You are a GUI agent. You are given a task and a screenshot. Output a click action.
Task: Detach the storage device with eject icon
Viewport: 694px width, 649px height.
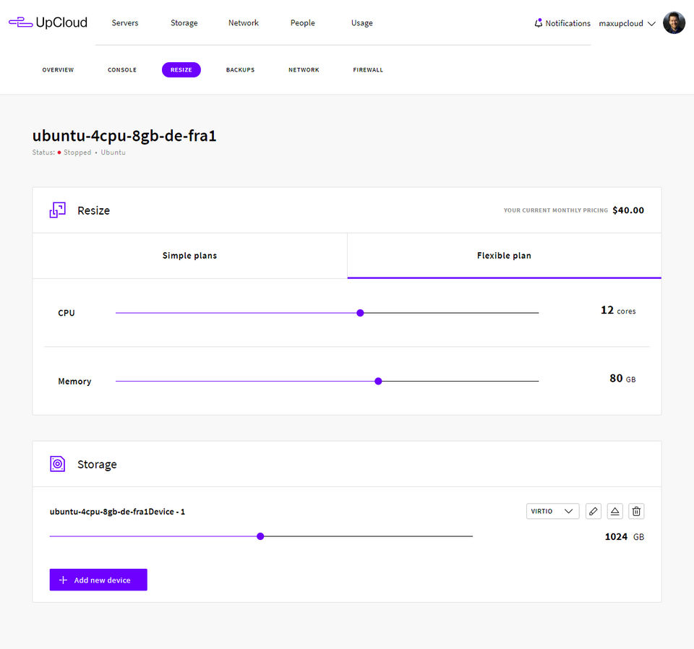(614, 511)
